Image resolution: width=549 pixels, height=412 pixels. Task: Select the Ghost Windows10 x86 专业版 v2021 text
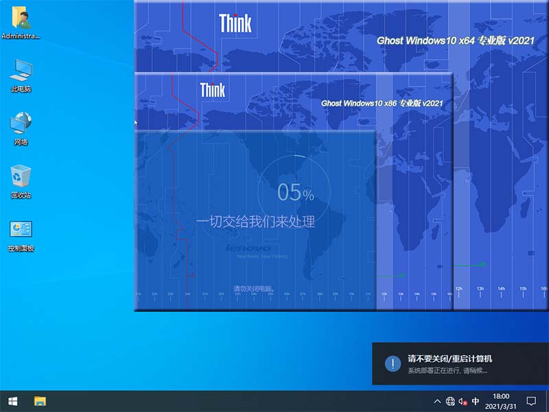pyautogui.click(x=382, y=104)
